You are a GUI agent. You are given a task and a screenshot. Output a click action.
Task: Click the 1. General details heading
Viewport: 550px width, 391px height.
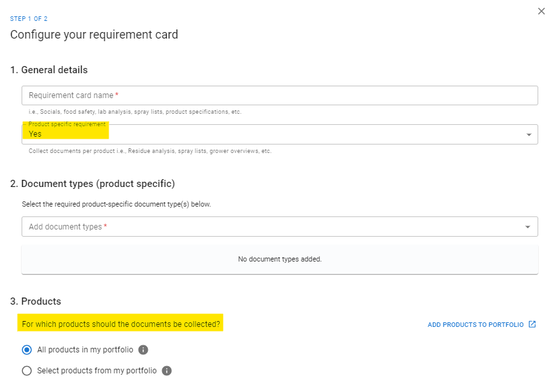[x=49, y=70]
